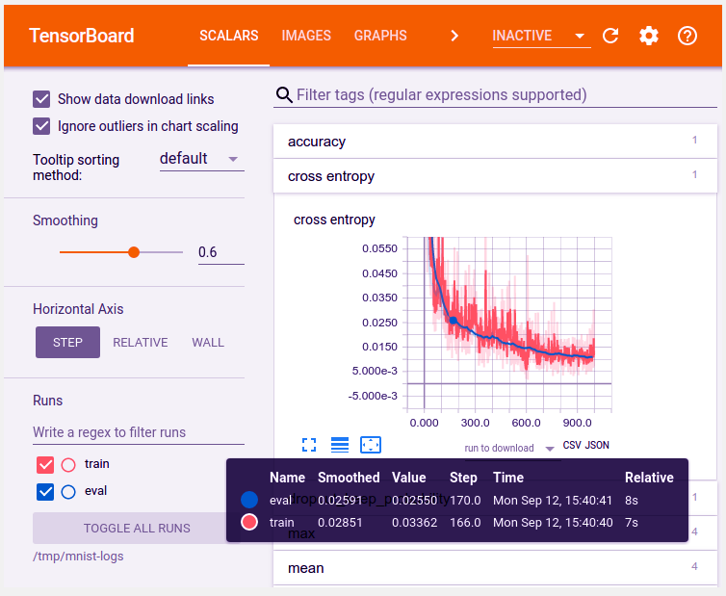Screen dimensions: 726x596
Task: Open the help question mark icon
Action: click(687, 36)
